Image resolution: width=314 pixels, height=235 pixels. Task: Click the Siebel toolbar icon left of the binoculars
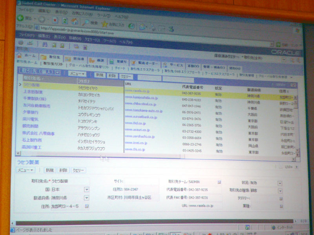30,43
